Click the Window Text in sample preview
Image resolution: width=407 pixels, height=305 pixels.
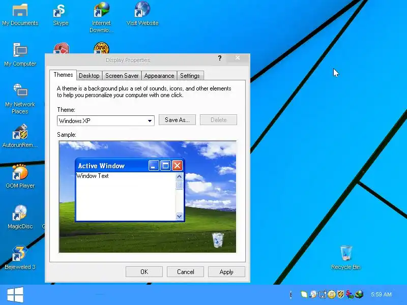pos(93,176)
